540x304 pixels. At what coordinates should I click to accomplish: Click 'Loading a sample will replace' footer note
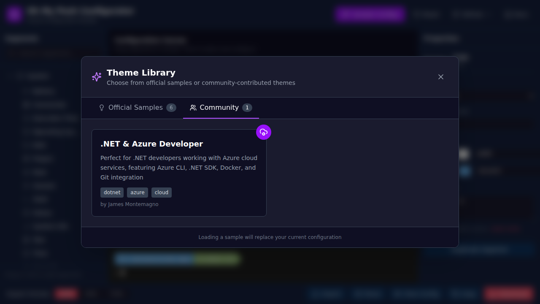270,237
